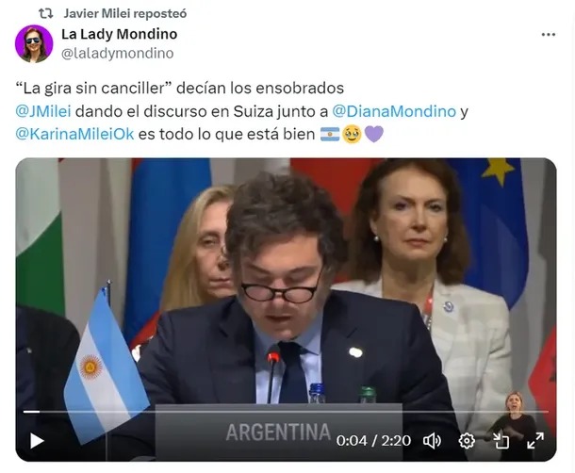575x473 pixels.
Task: Click the tweet text body
Action: tap(242, 111)
